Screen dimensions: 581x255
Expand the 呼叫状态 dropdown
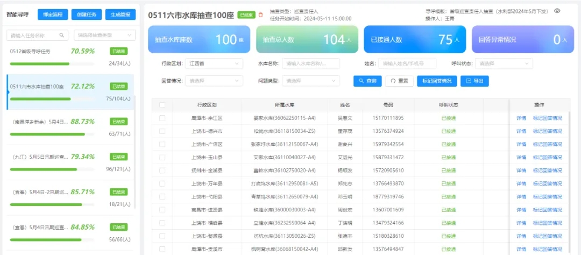[504, 63]
